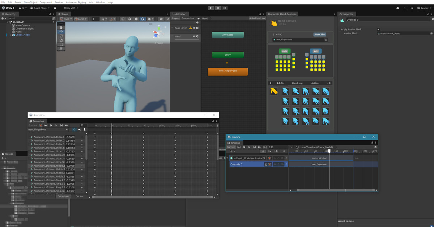Click Add Keyframe icon in Animation window

pos(79,129)
